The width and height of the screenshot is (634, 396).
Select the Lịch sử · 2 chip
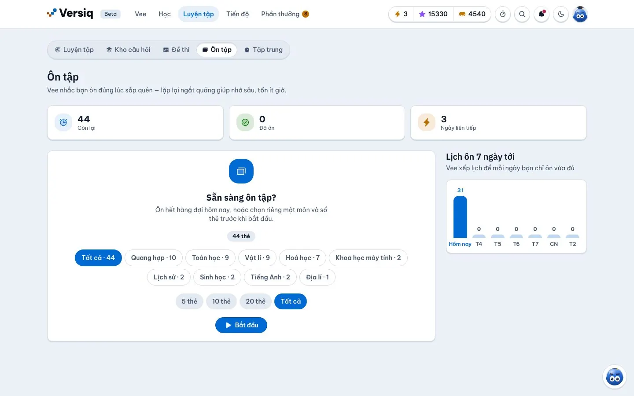click(x=169, y=277)
